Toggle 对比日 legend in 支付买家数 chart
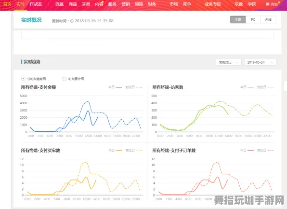287x209 pixels. point(133,150)
